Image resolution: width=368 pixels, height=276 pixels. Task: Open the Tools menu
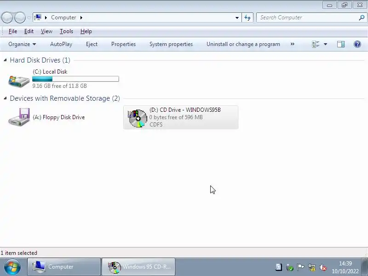point(66,31)
